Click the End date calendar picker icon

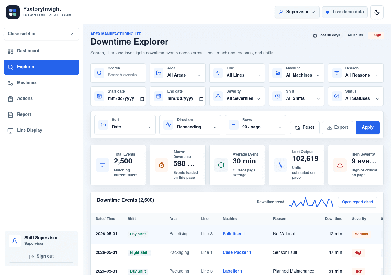[201, 99]
